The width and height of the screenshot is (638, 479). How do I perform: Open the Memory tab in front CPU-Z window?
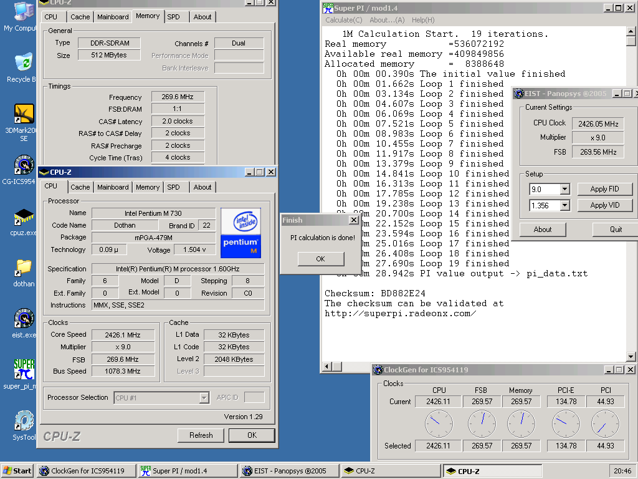coord(147,187)
